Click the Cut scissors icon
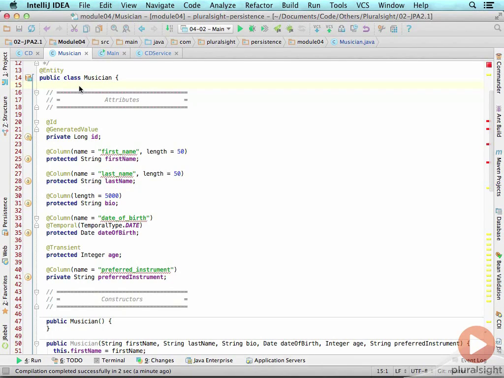The width and height of the screenshot is (504, 378). tap(74, 29)
